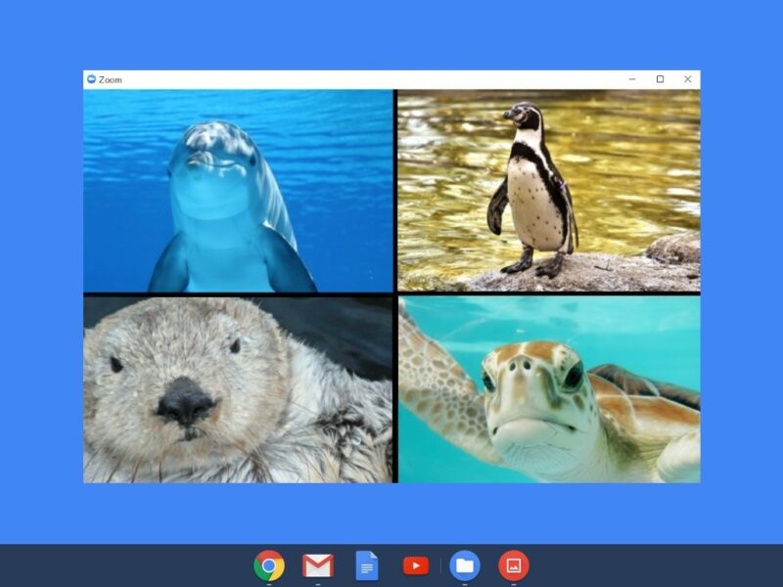Click the Zoom logo in the title bar

(91, 79)
